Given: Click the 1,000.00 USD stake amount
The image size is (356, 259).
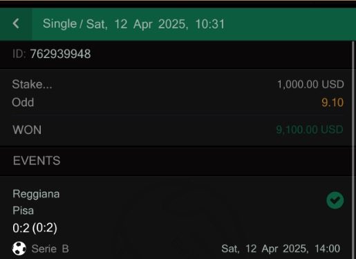Looking at the screenshot, I should (x=310, y=84).
